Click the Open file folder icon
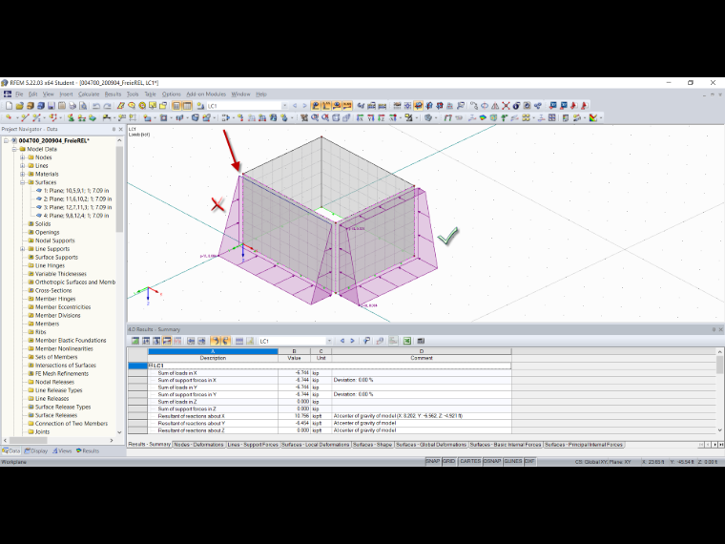The height and width of the screenshot is (544, 725). pyautogui.click(x=19, y=106)
